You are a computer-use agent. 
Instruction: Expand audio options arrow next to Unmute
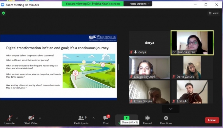[17, 118]
